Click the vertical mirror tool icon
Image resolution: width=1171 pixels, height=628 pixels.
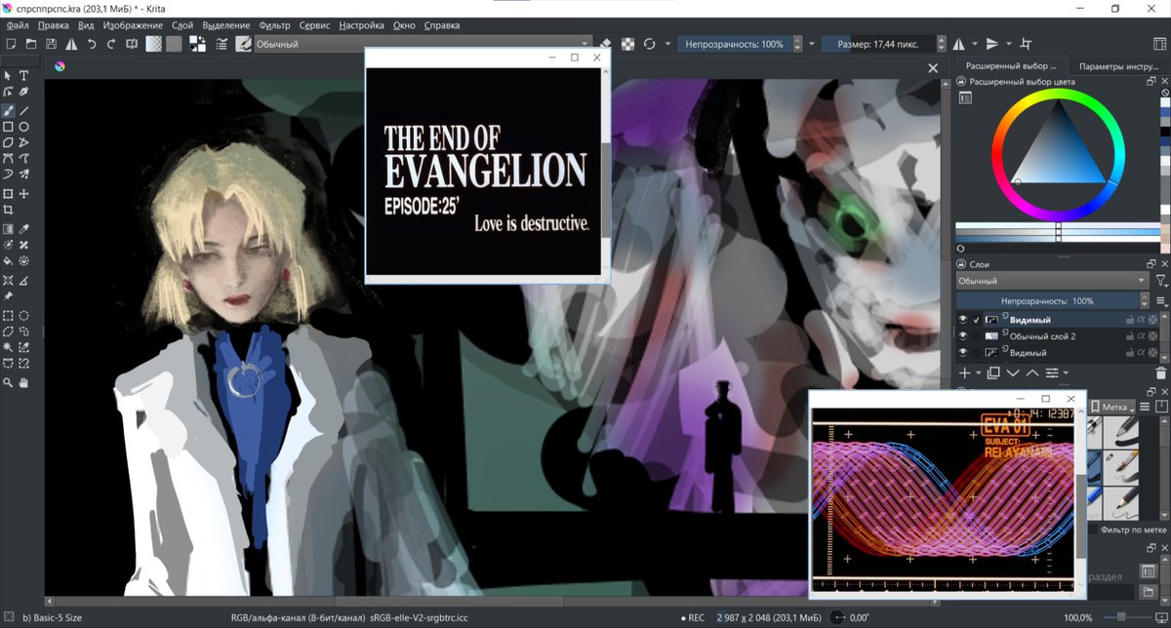click(x=992, y=44)
